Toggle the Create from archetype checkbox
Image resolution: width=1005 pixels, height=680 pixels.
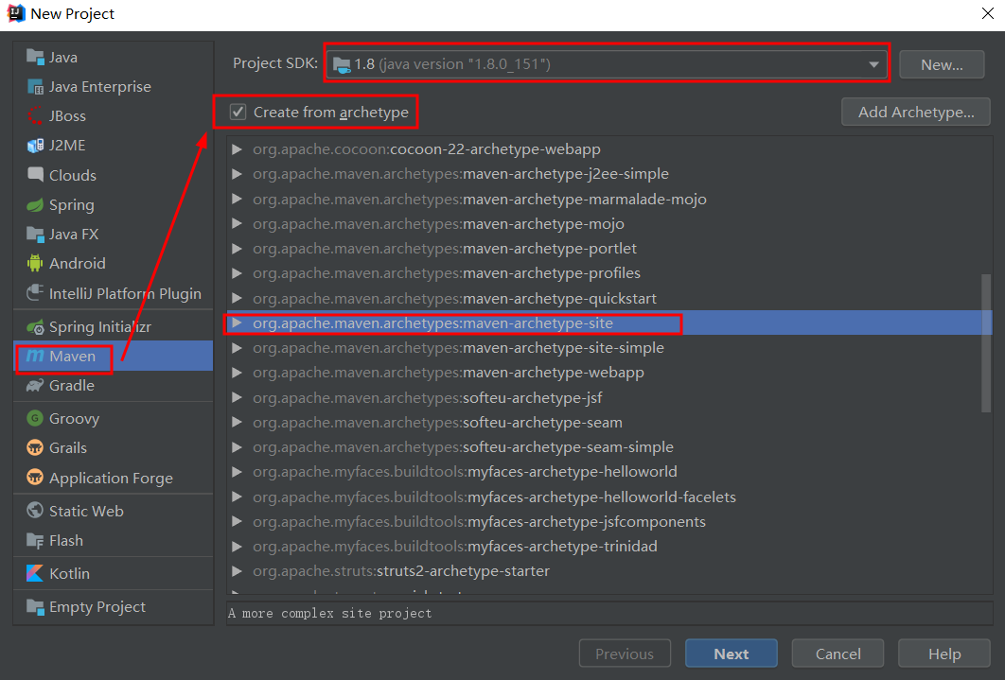pyautogui.click(x=238, y=112)
